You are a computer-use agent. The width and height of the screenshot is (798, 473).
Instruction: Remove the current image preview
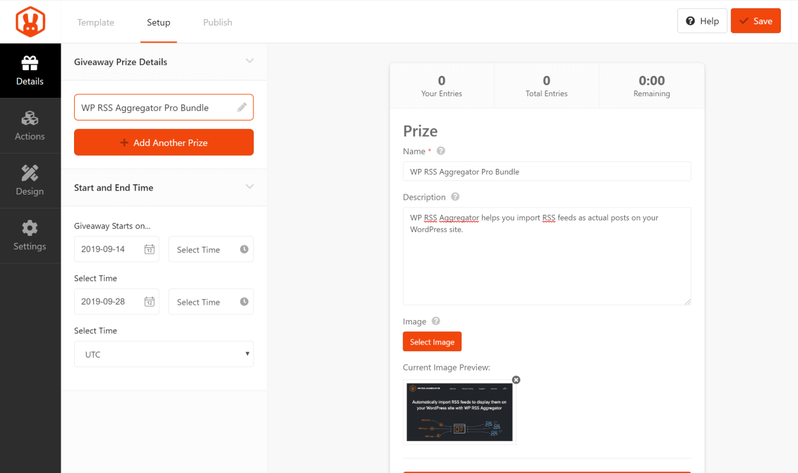click(x=516, y=380)
